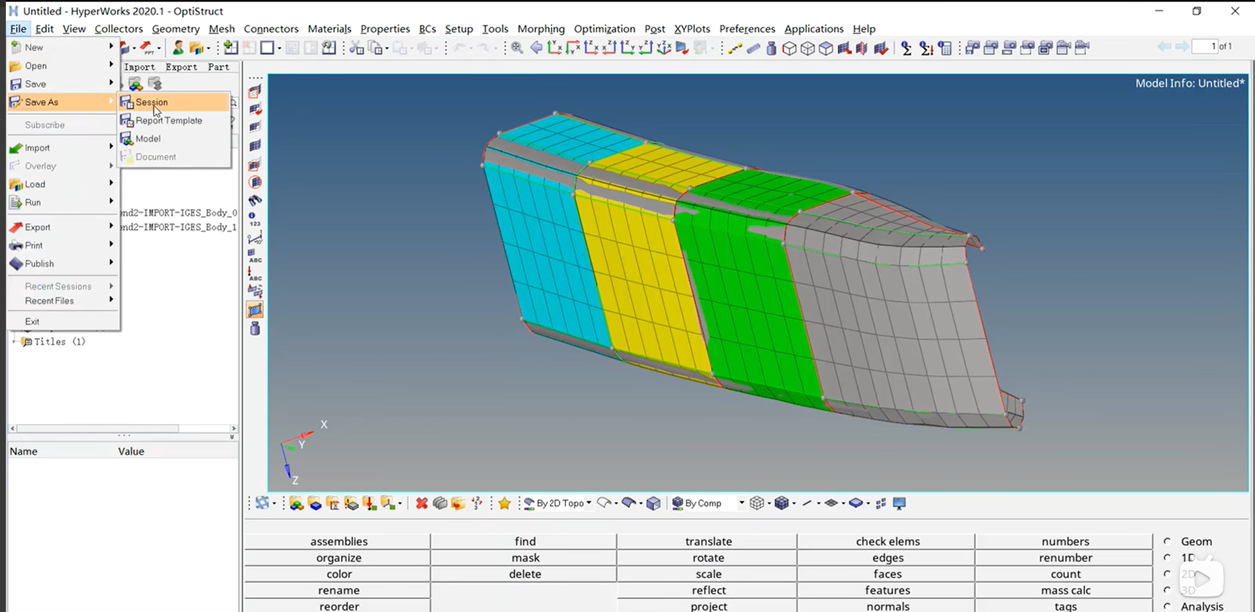Click the cylinder icon at the bottom of the vertical toolbar
The width and height of the screenshot is (1255, 612).
[255, 328]
